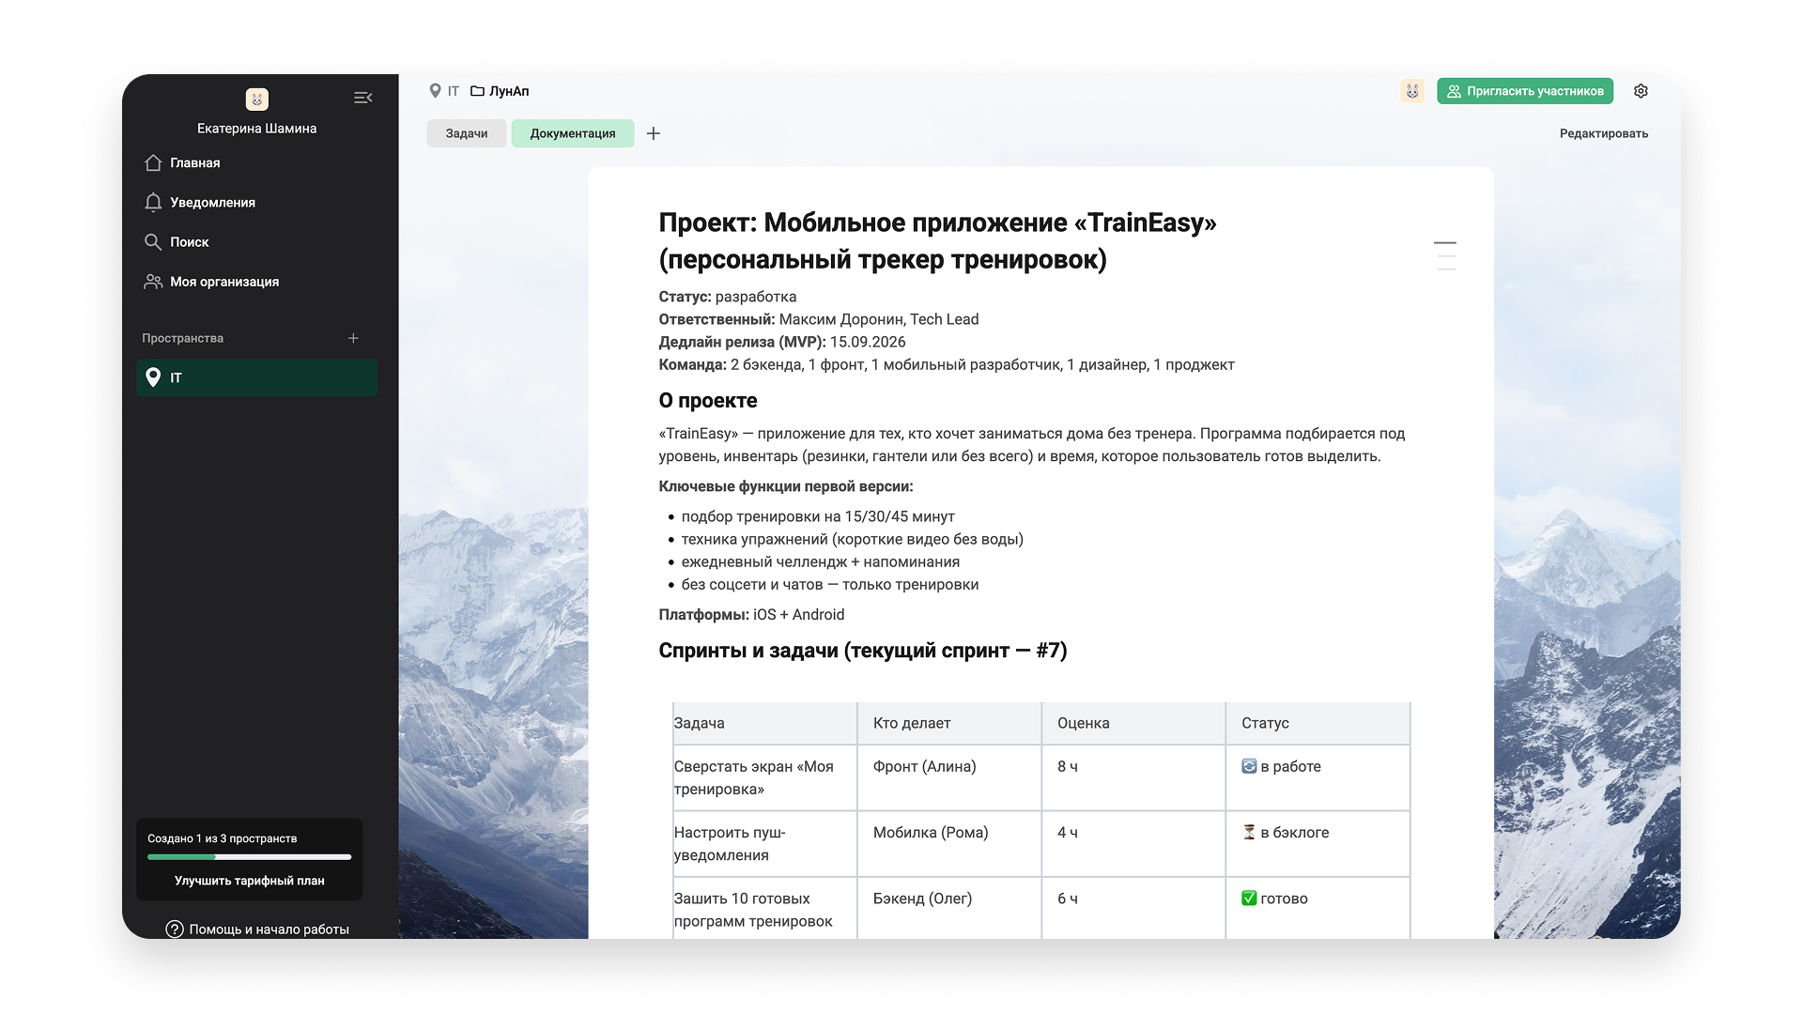Image resolution: width=1803 pixels, height=1014 pixels.
Task: Click the в работе status cell
Action: [x=1317, y=777]
